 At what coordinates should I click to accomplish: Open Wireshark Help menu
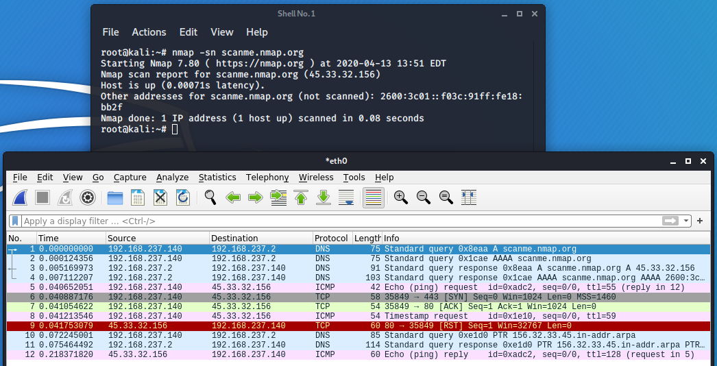point(384,177)
